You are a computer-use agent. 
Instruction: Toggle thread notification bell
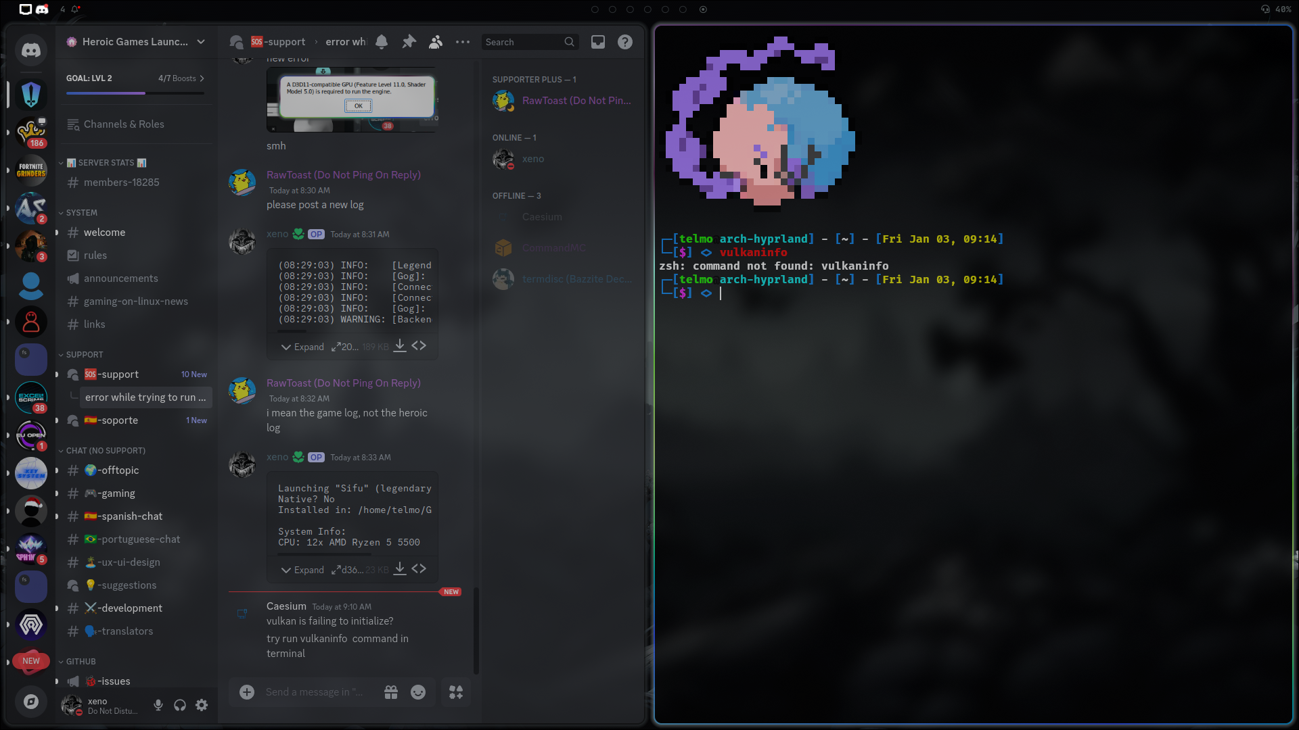coord(382,42)
